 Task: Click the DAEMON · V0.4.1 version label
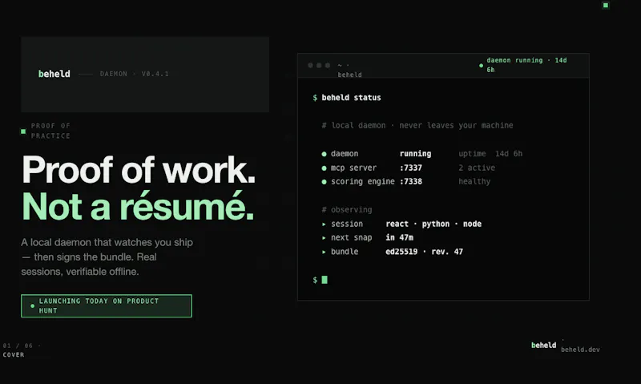[x=134, y=74]
